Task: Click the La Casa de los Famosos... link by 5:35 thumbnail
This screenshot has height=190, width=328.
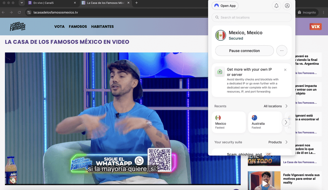Action: 300,162
